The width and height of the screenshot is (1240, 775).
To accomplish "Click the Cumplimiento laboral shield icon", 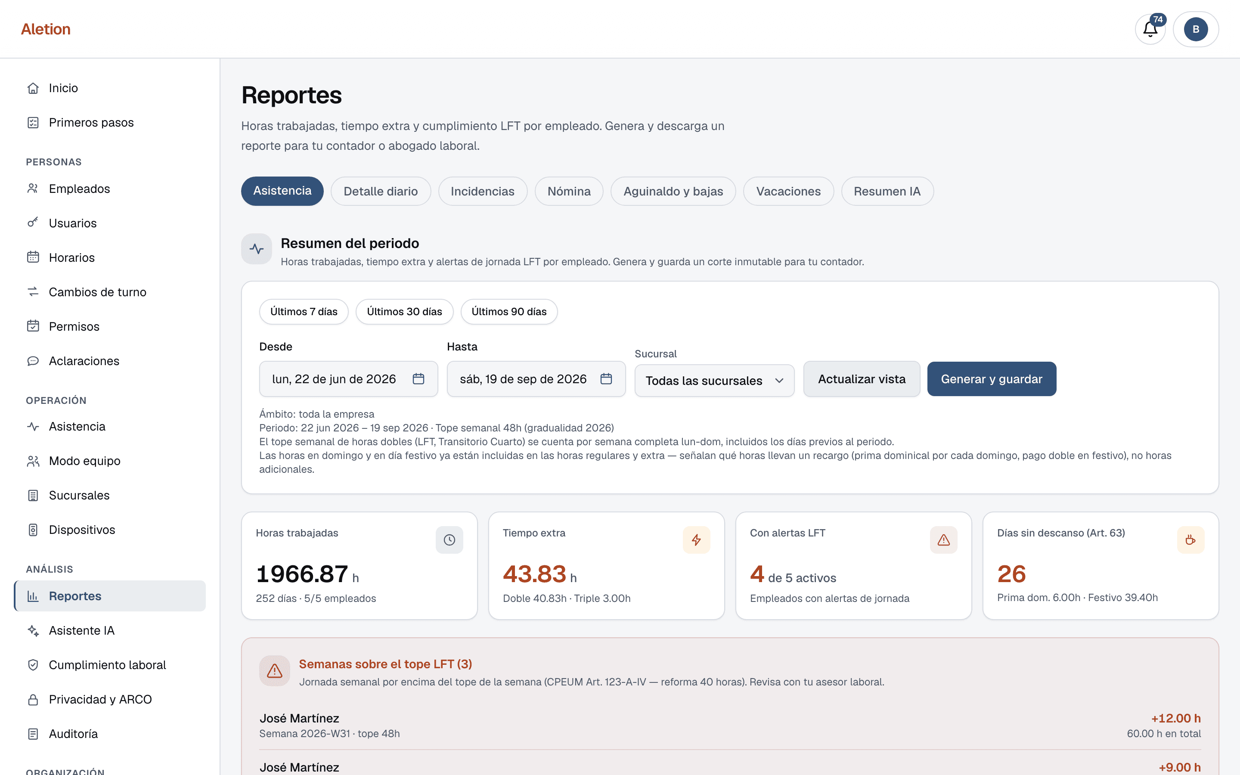I will [x=33, y=665].
